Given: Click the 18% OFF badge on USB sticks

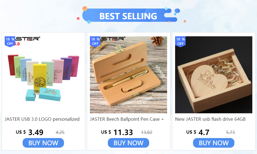Looking at the screenshot, I should click(10, 42).
